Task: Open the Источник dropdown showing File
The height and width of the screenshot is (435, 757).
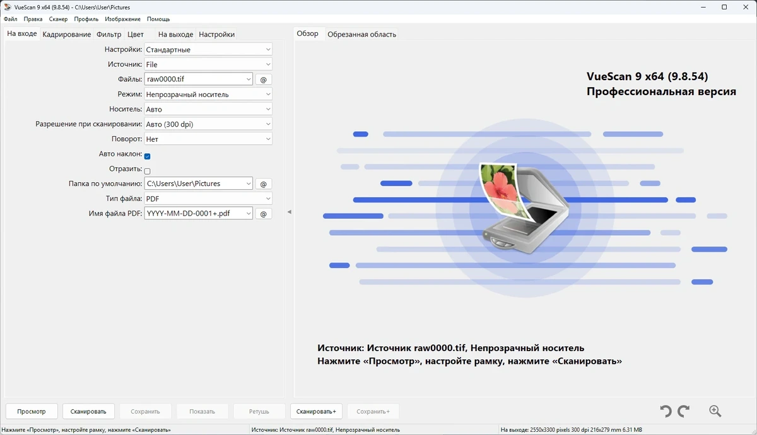Action: [208, 64]
